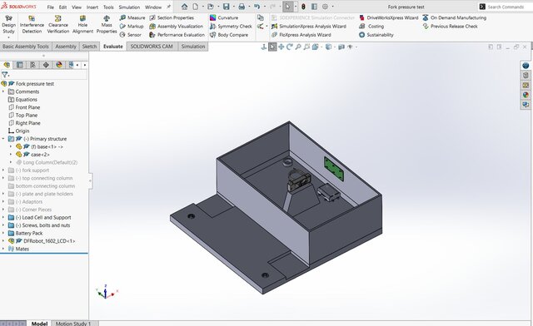The height and width of the screenshot is (326, 533).
Task: Open On Demand Manufacturing
Action: (x=454, y=17)
